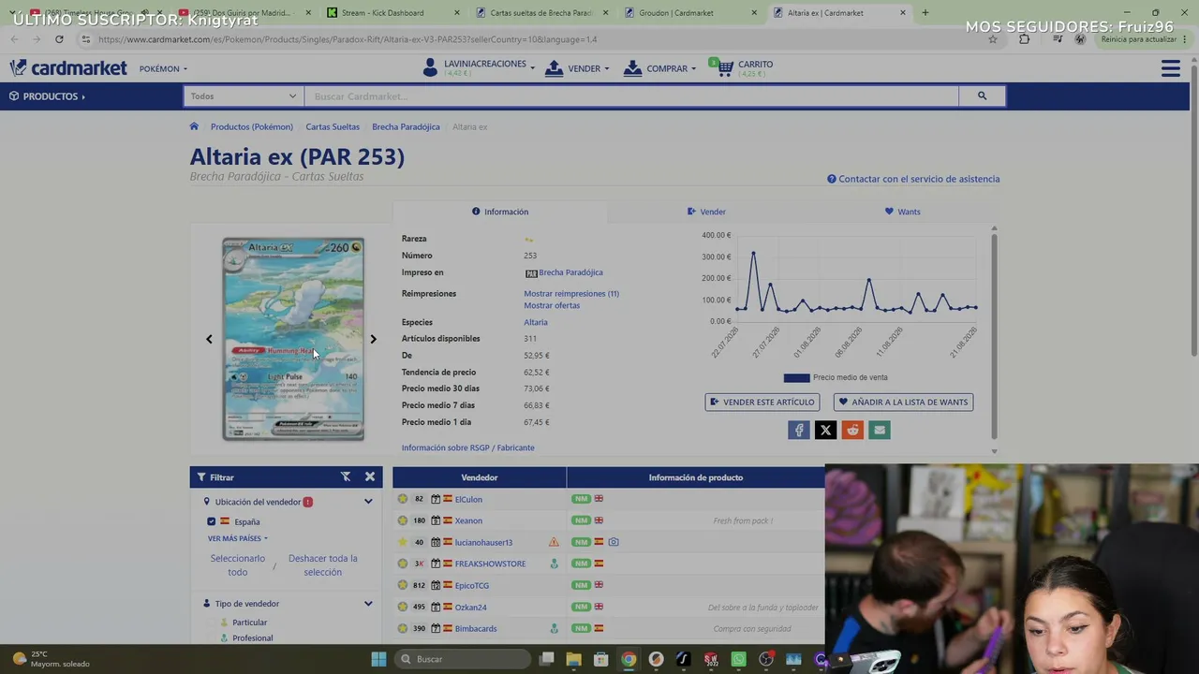Bookmark this page with the star
The height and width of the screenshot is (674, 1199).
click(993, 39)
